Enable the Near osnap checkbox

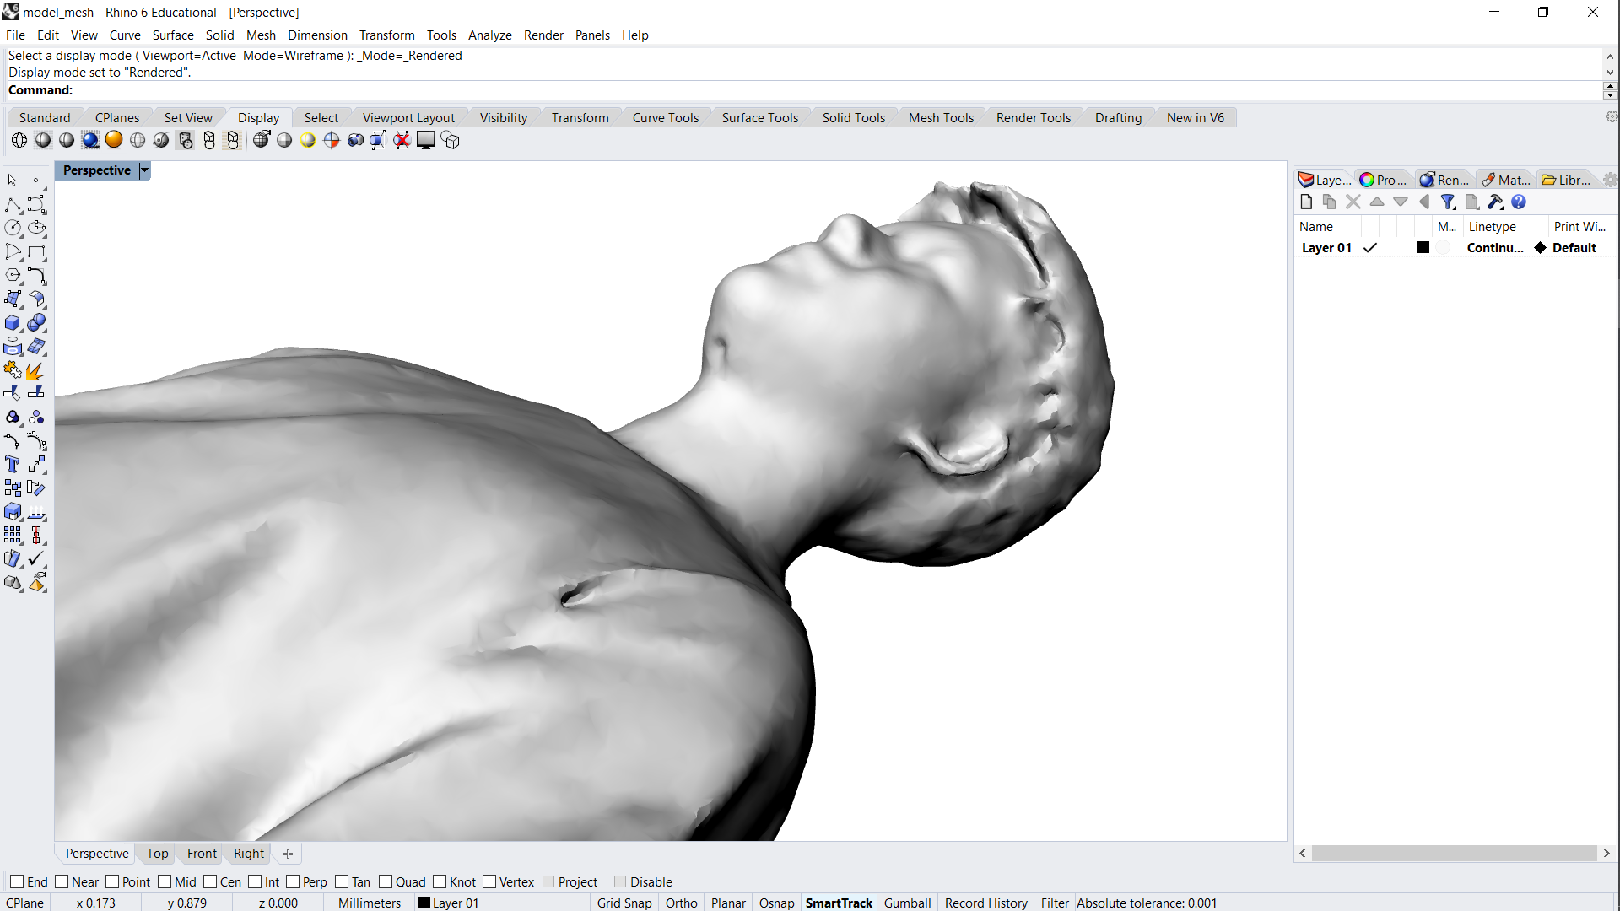click(62, 881)
